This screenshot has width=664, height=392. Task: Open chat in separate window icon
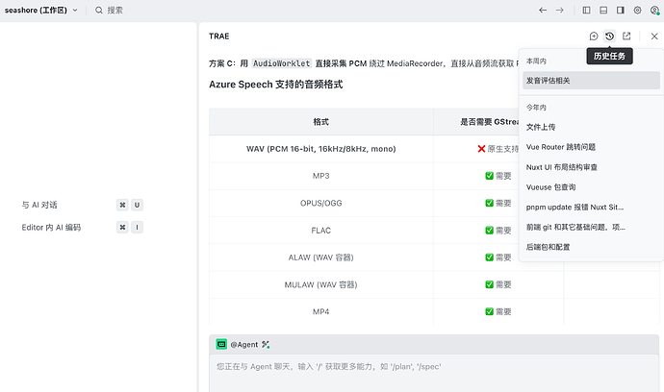626,37
